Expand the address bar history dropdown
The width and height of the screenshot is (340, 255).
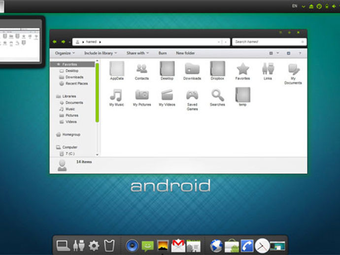219,42
